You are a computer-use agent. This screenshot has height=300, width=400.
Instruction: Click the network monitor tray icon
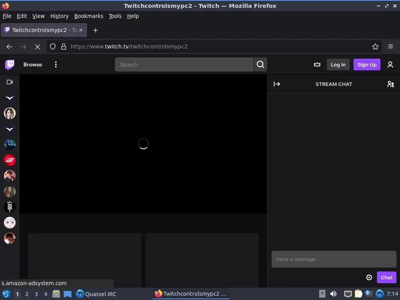point(348,294)
